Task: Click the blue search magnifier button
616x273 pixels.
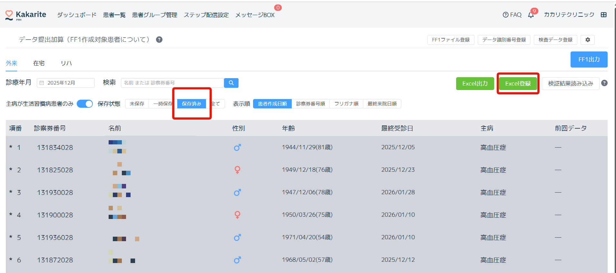Action: tap(231, 83)
